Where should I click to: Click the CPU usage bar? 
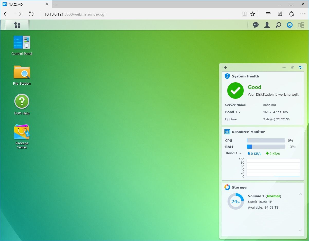click(266, 140)
